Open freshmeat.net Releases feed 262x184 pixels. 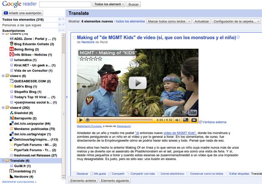tap(35, 155)
